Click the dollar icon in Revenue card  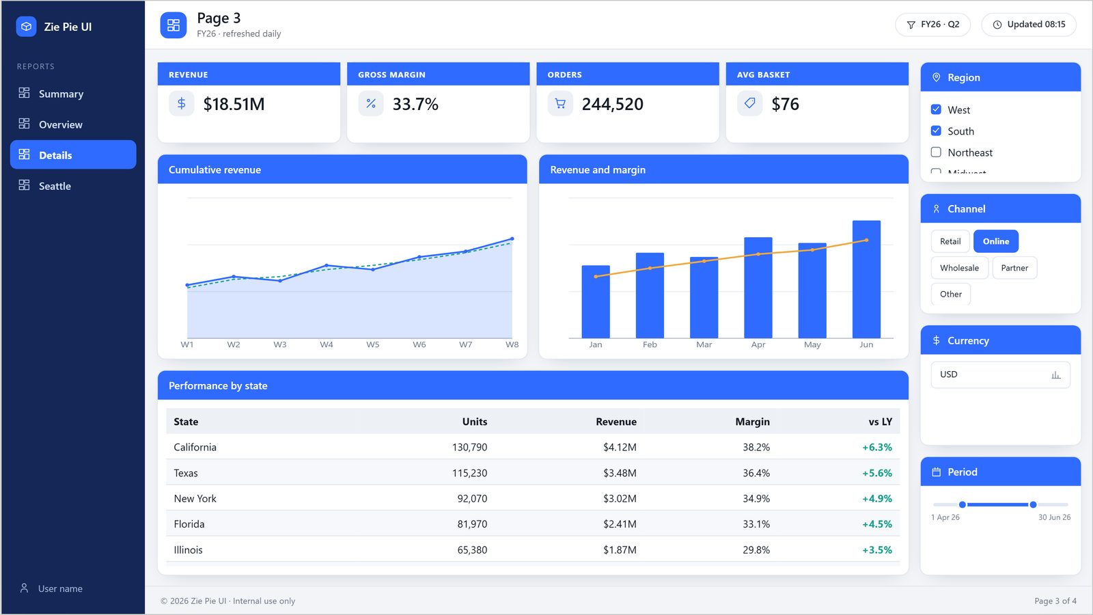(181, 103)
